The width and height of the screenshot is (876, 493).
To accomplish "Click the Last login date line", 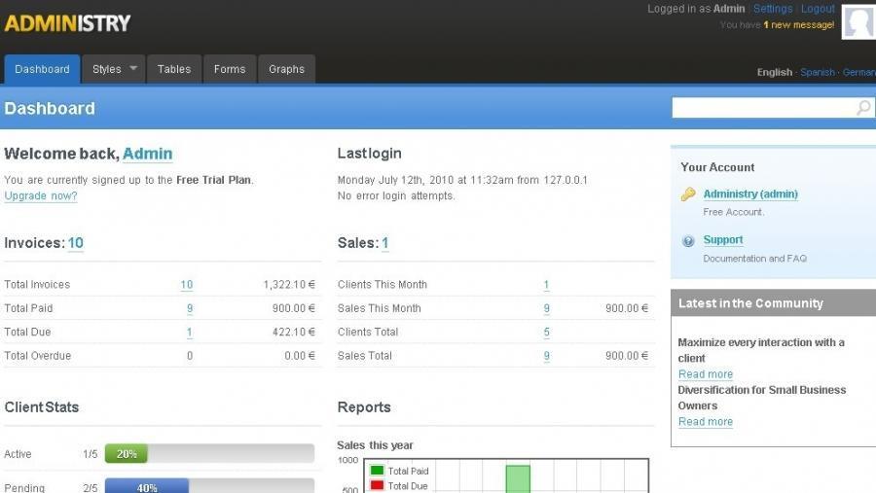I will tap(462, 180).
